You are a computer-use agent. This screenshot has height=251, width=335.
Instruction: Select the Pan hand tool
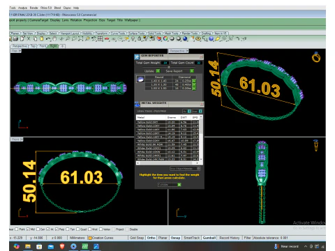click(x=54, y=39)
